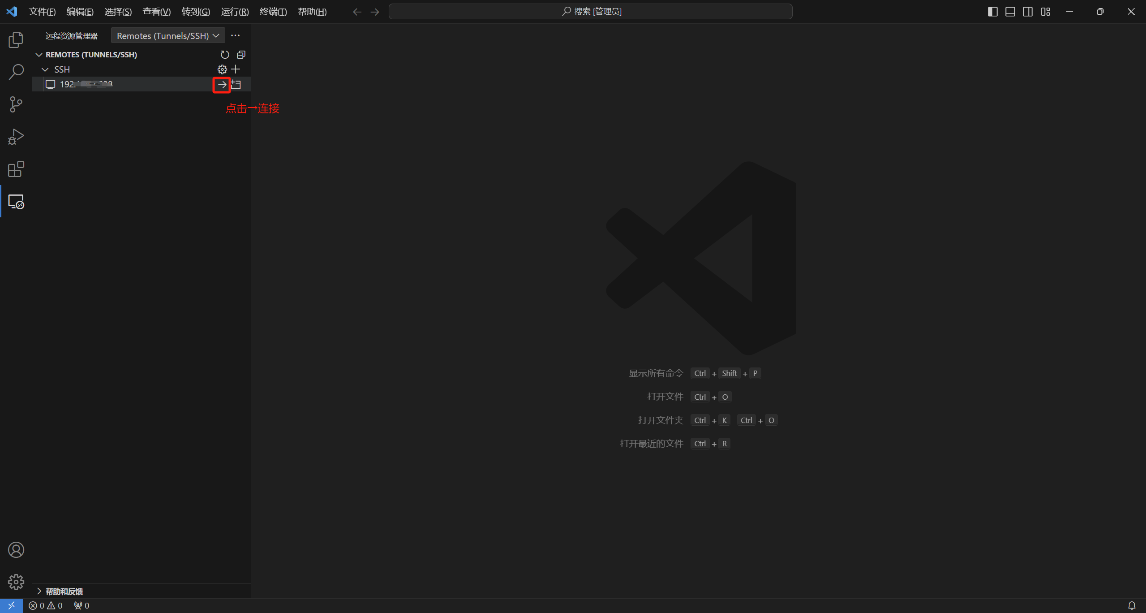Toggle primary sidebar visibility
Screen dimensions: 1146x613
tap(992, 12)
